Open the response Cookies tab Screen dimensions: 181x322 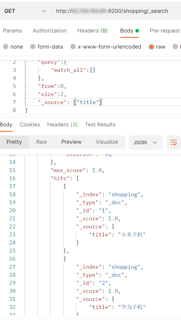tap(30, 125)
